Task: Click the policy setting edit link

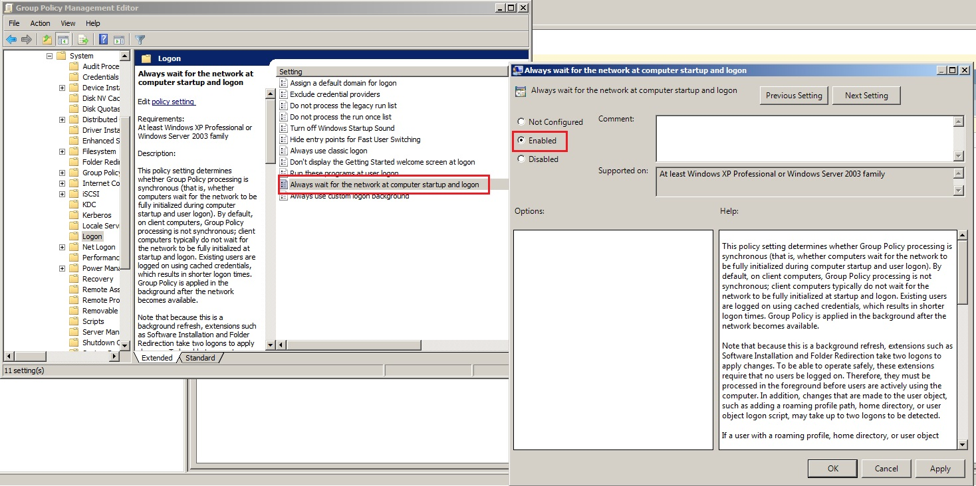Action: [x=173, y=102]
